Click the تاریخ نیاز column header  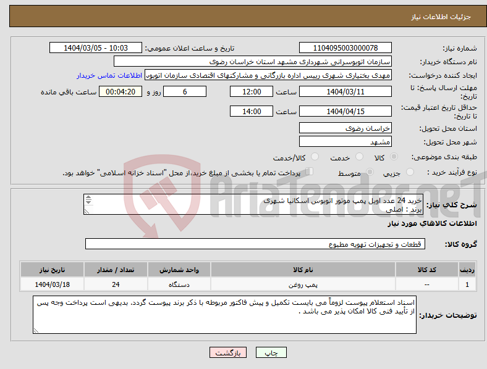pos(52,270)
